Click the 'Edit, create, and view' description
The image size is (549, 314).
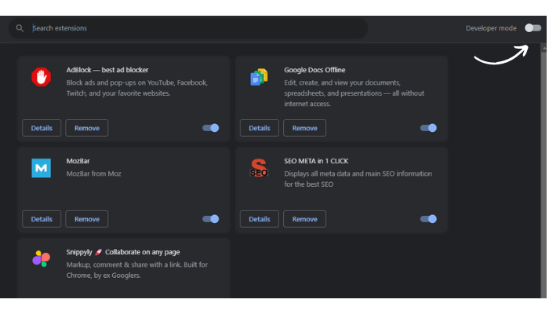(x=354, y=93)
